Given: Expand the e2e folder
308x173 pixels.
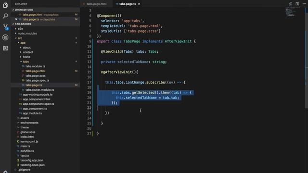Looking at the screenshot, I should 20,29.
